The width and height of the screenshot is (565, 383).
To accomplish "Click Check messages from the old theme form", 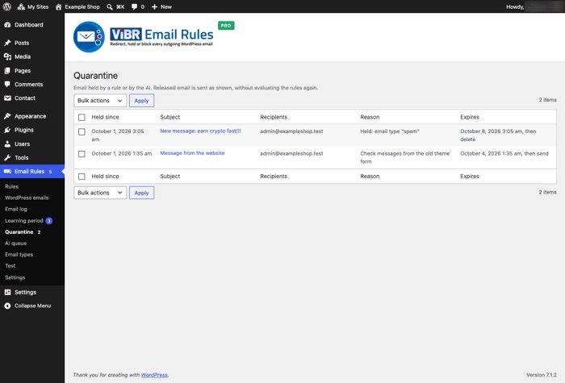I will (x=405, y=157).
